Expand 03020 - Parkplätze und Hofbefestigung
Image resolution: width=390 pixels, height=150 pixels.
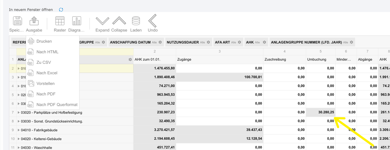tap(19, 113)
